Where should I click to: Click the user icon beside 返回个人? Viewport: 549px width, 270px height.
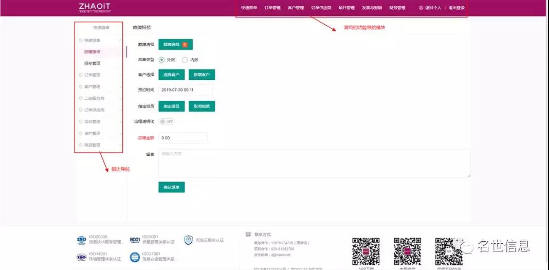point(421,8)
